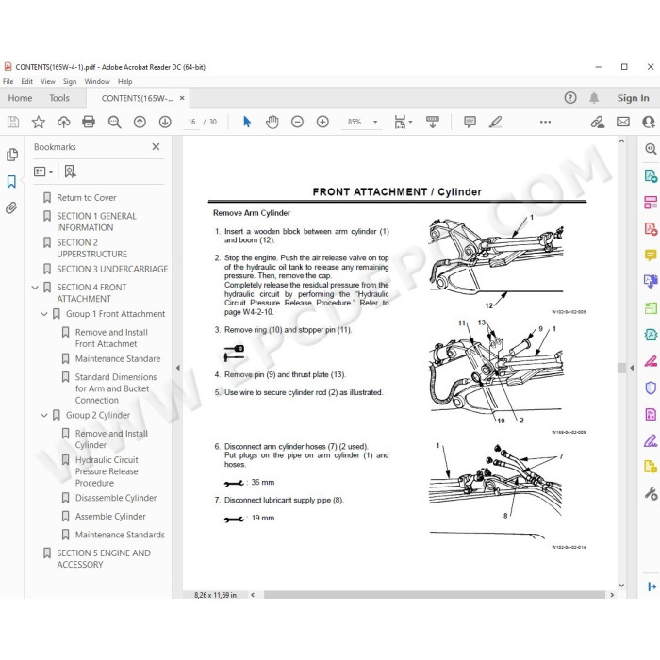Collapse Group 2 Cylinder bookmark
Screen dimensions: 660x660
tap(43, 416)
